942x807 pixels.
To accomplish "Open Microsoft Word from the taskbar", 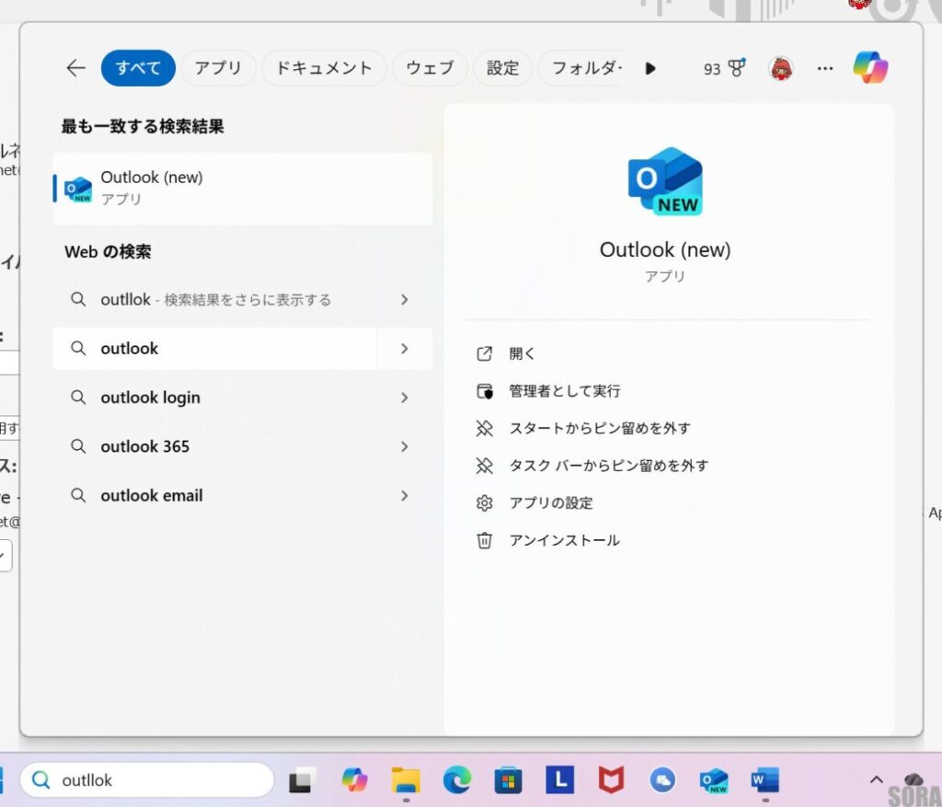I will 766,779.
